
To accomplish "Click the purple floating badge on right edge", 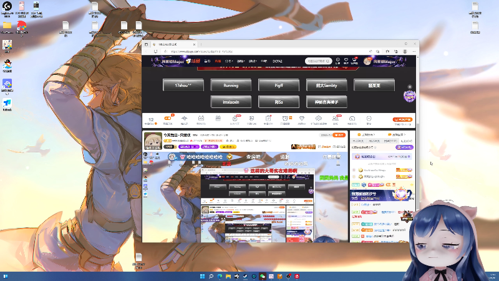I will point(409,96).
